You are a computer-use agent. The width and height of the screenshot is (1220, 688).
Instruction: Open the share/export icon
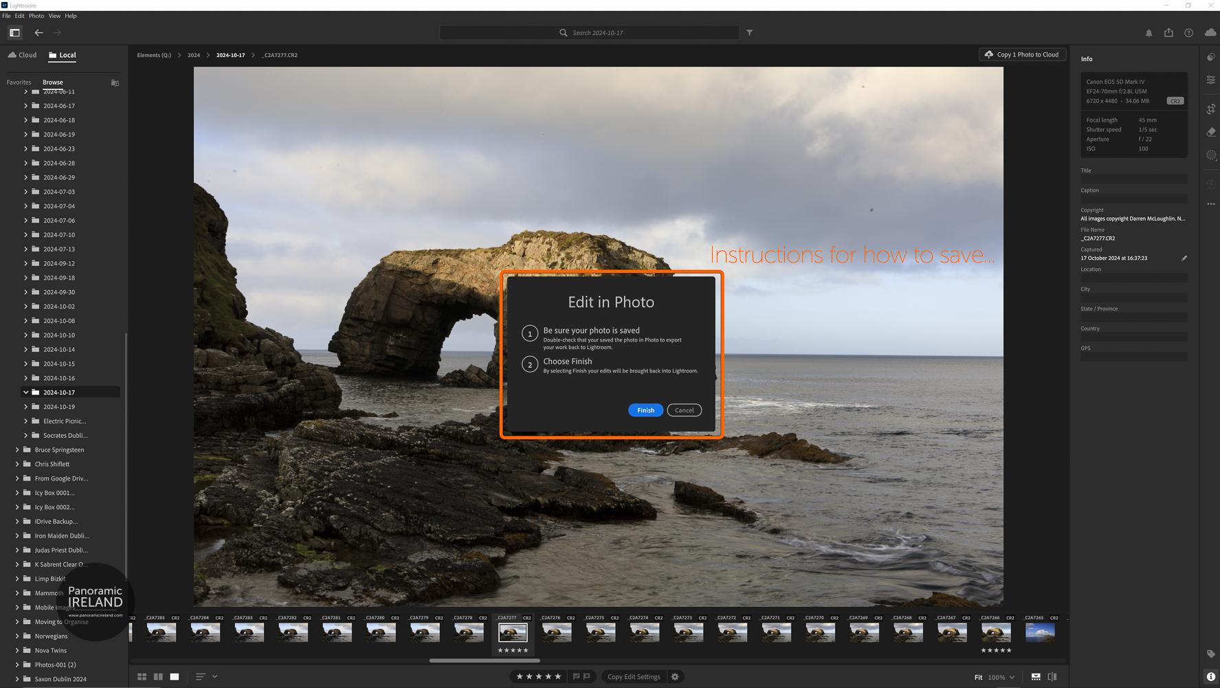1168,32
